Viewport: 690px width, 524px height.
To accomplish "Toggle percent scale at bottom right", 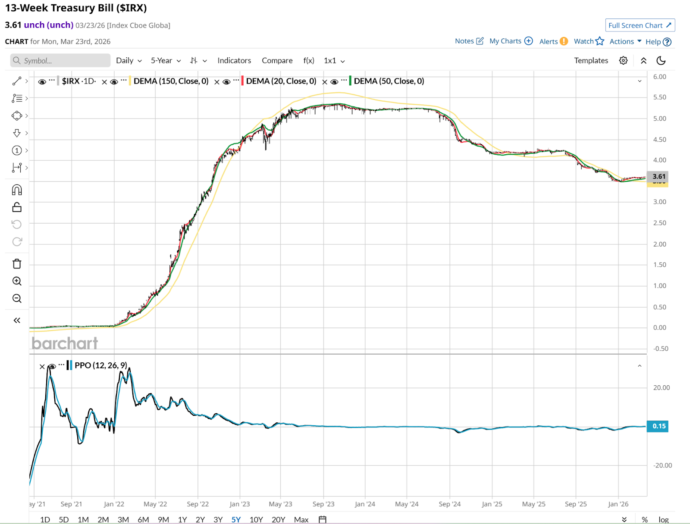I will [x=645, y=519].
